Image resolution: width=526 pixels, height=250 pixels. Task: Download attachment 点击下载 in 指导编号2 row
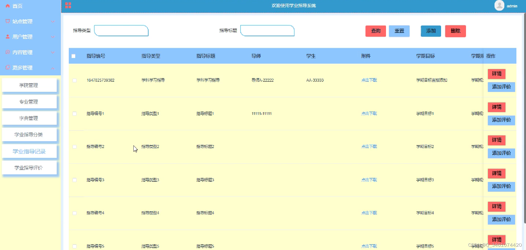[369, 147]
